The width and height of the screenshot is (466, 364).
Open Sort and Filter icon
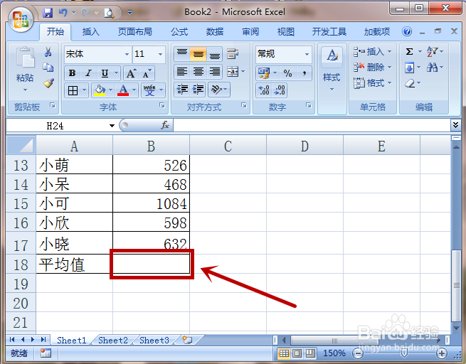point(432,52)
